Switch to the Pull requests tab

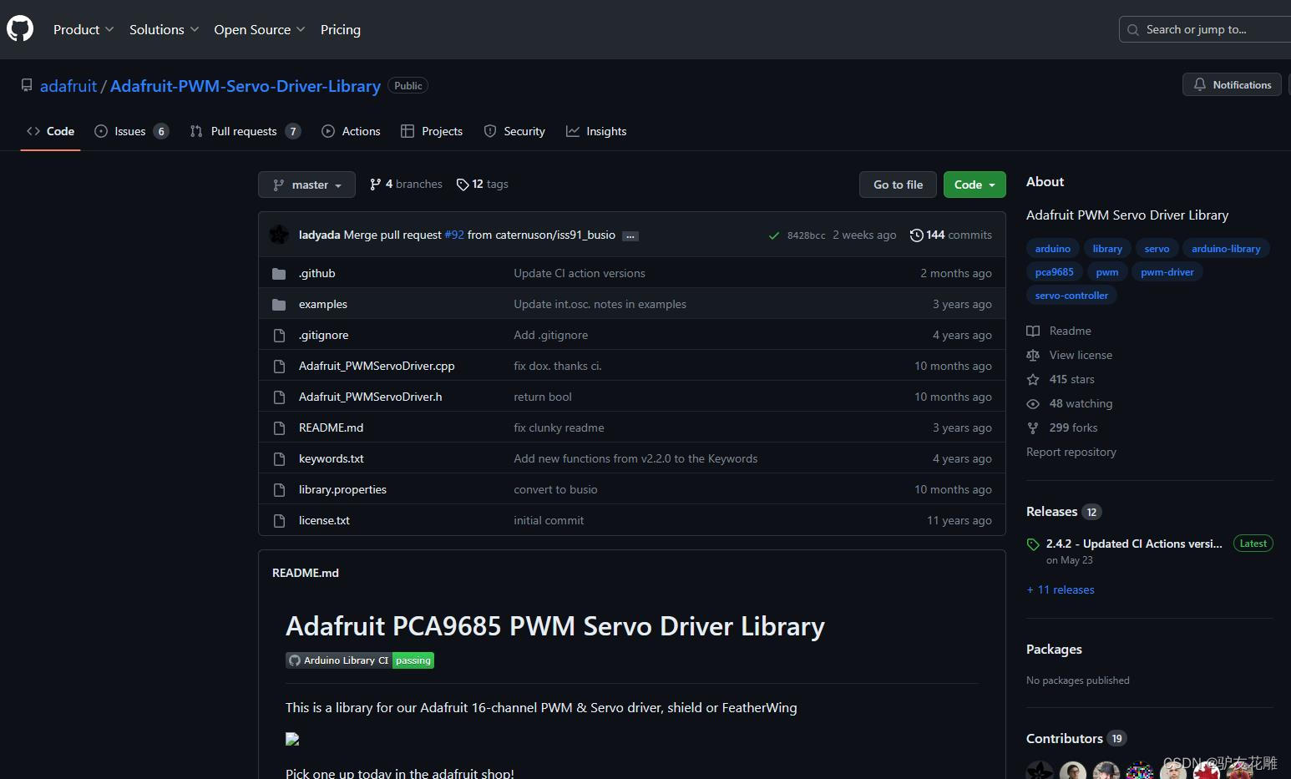coord(245,131)
